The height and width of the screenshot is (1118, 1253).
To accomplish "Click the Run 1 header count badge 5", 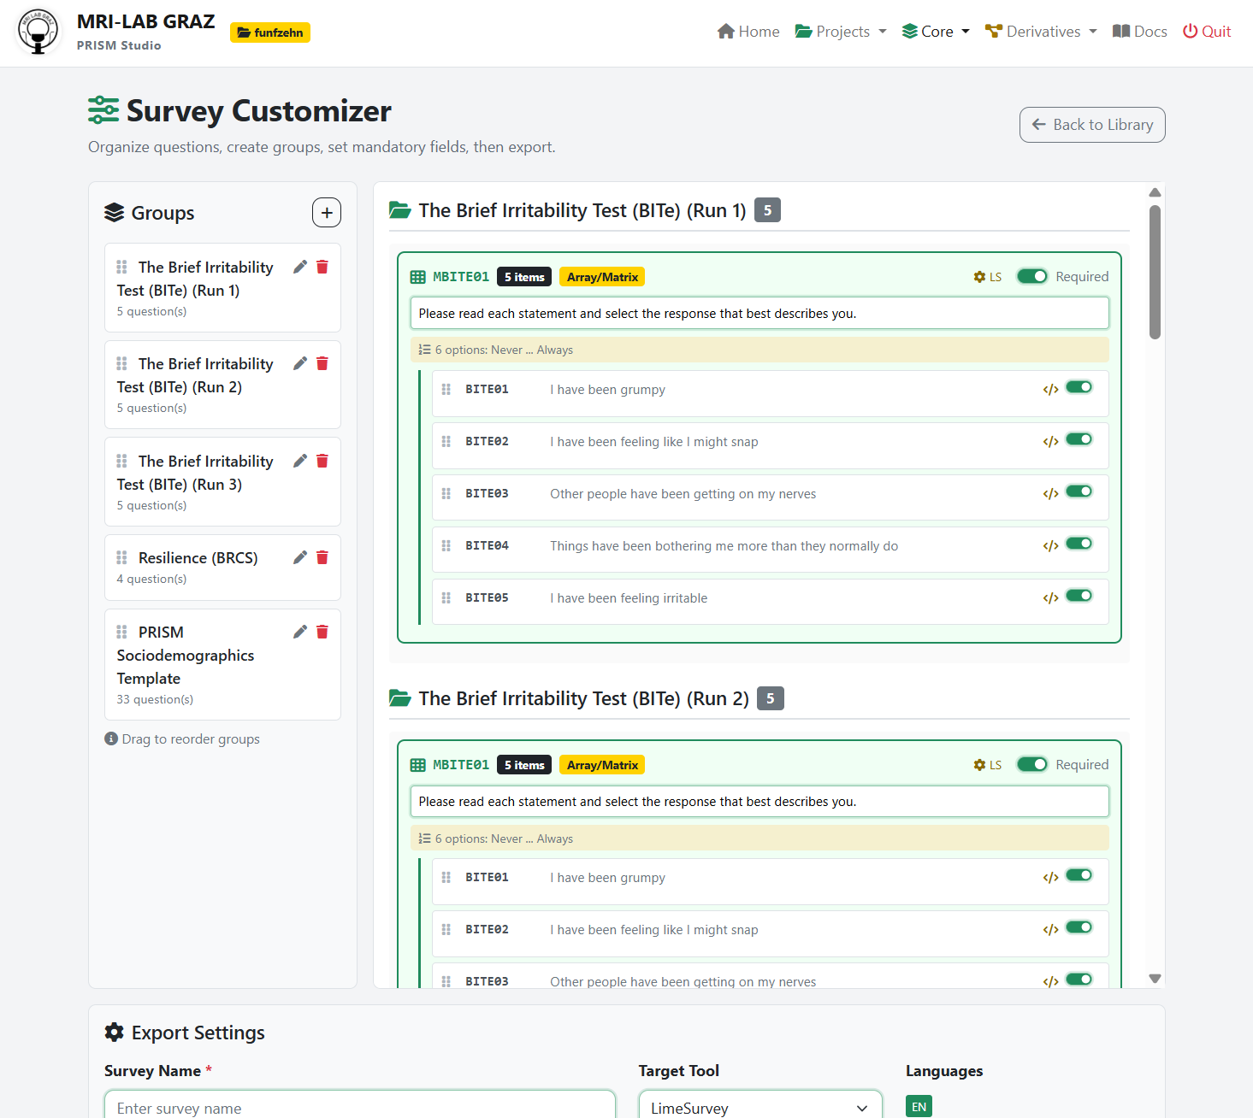I will click(767, 210).
